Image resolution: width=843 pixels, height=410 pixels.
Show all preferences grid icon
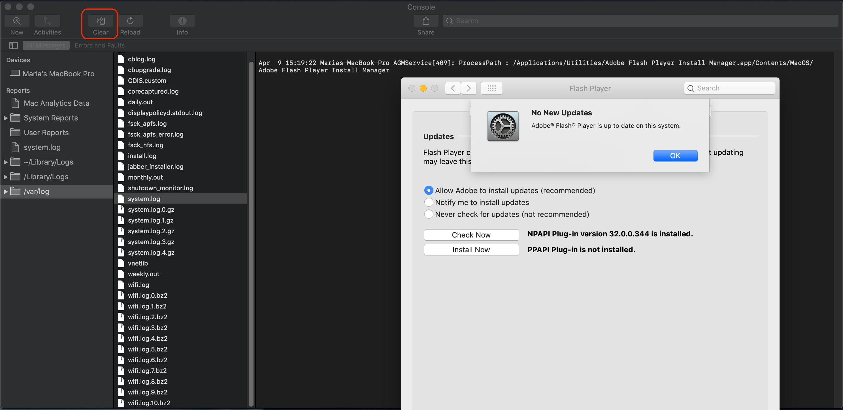tap(491, 88)
